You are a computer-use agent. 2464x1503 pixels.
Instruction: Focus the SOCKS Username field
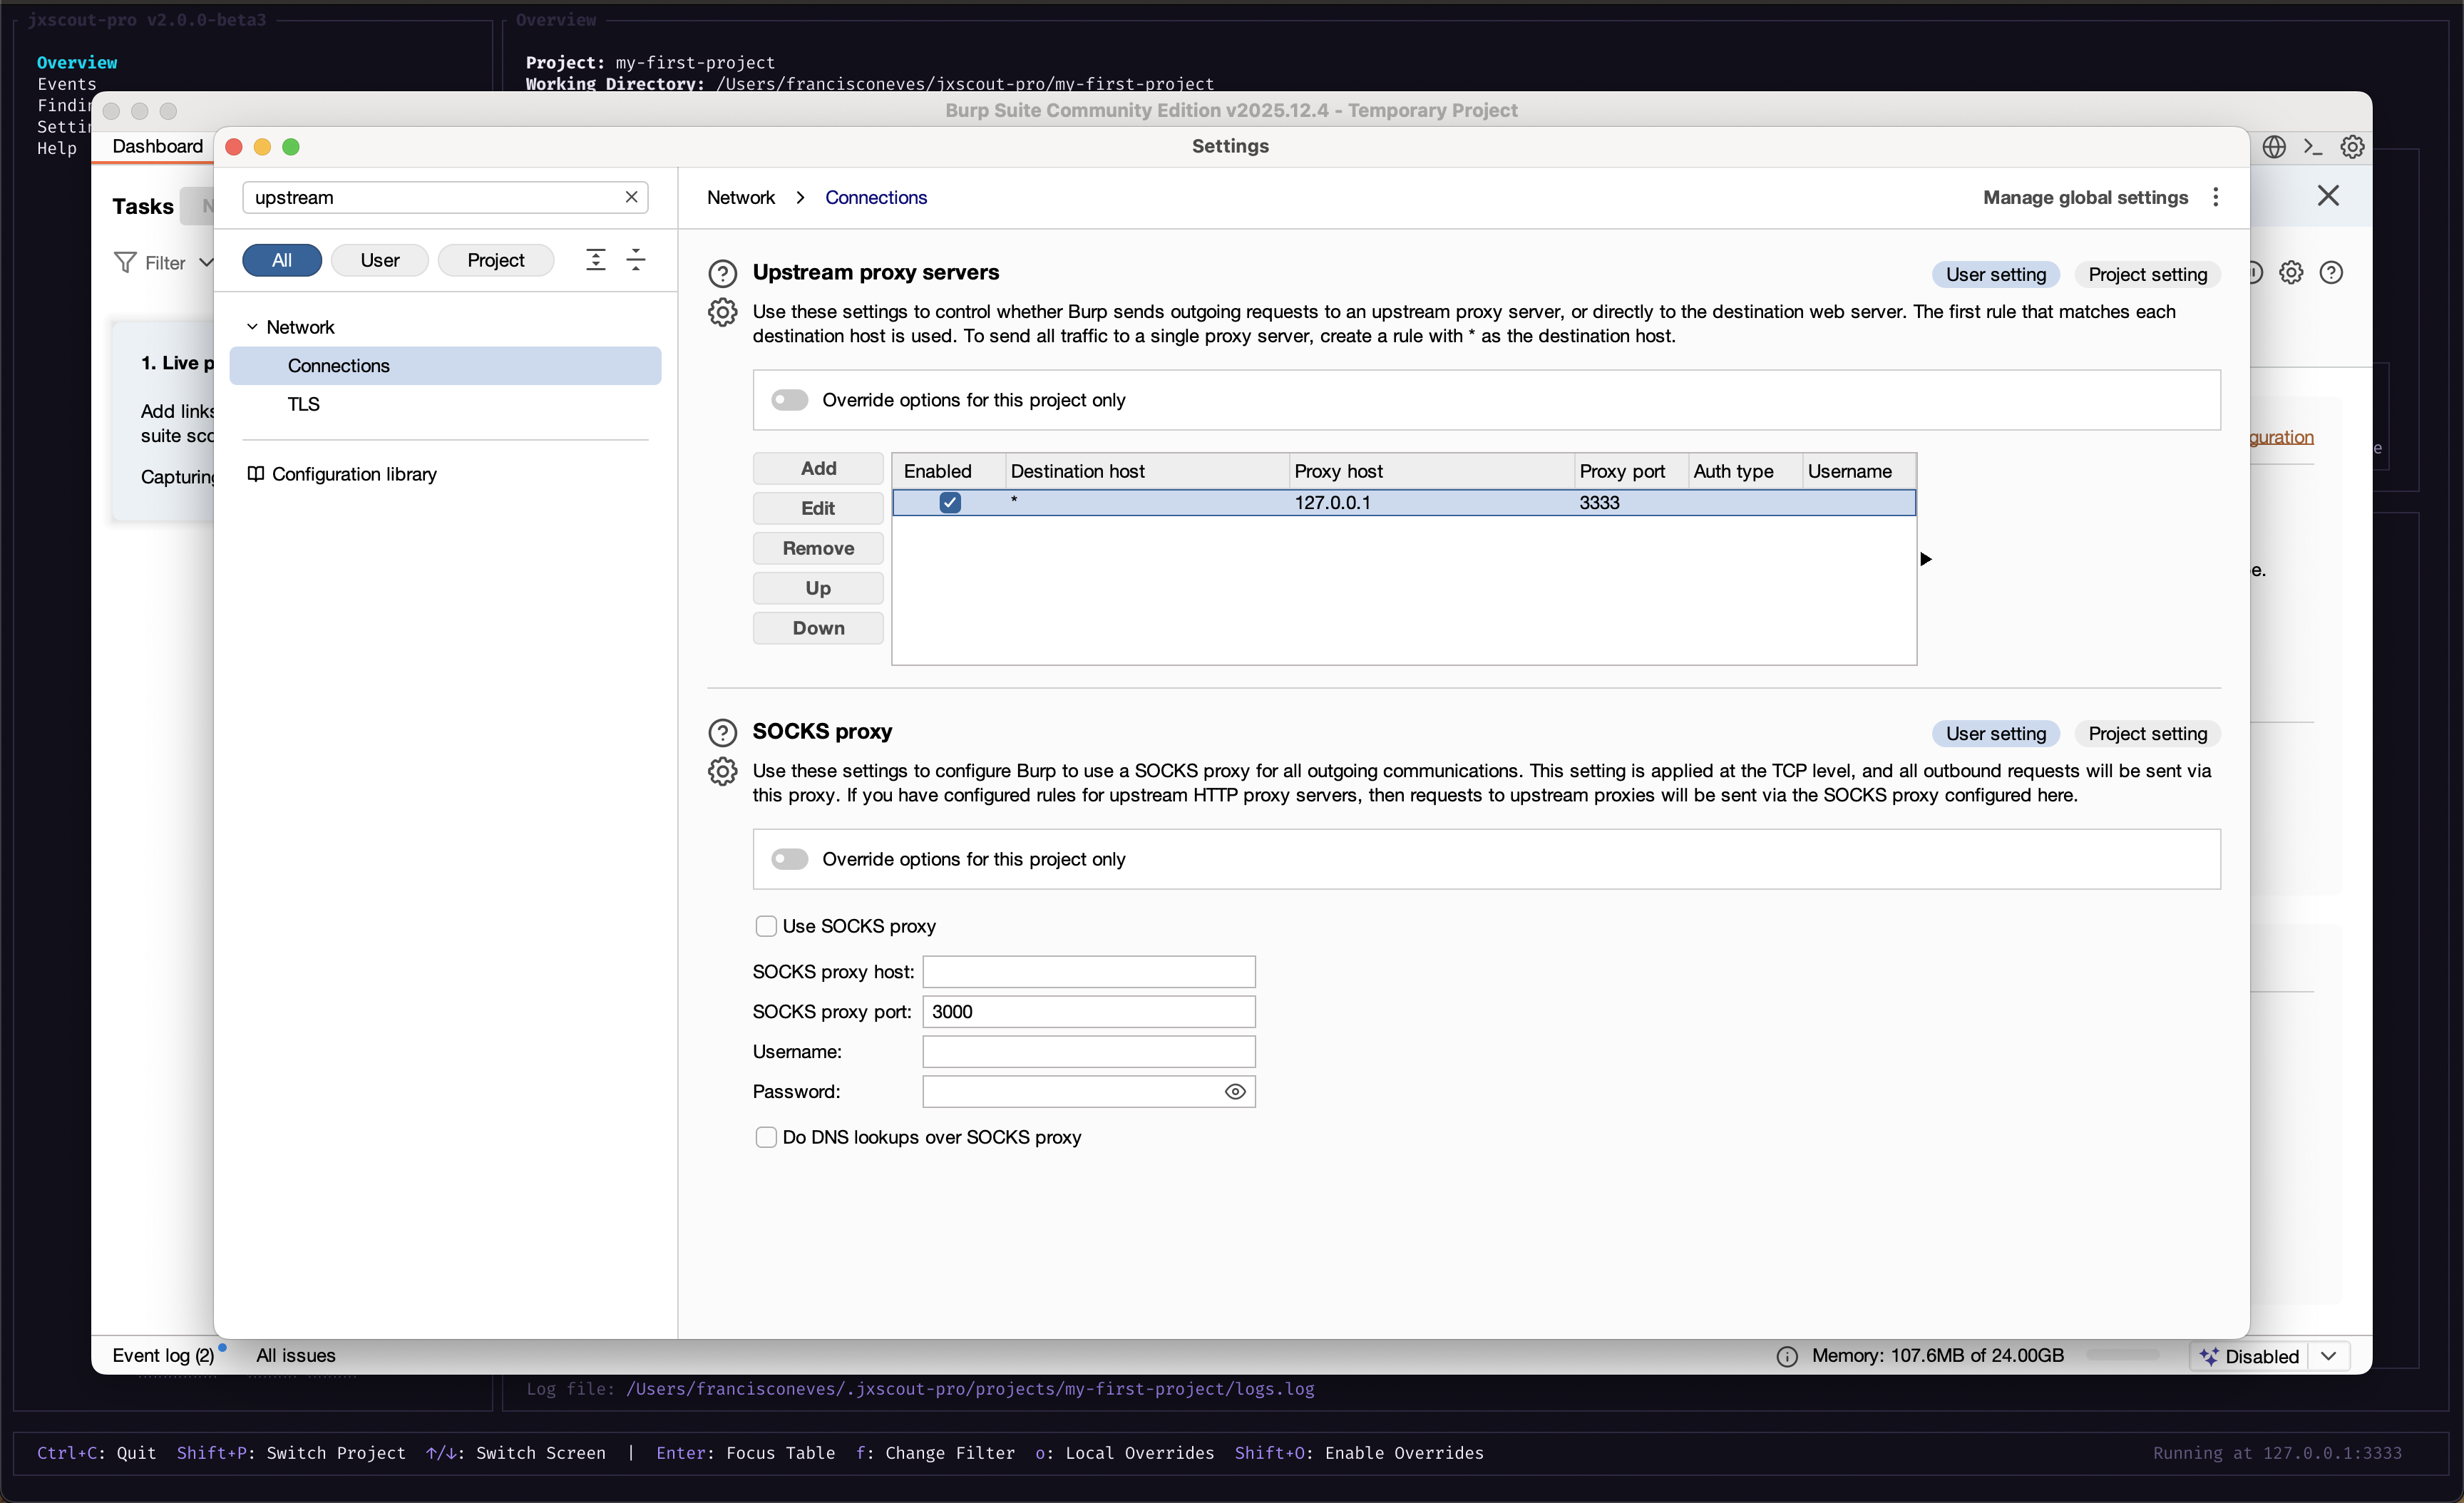(1089, 1051)
